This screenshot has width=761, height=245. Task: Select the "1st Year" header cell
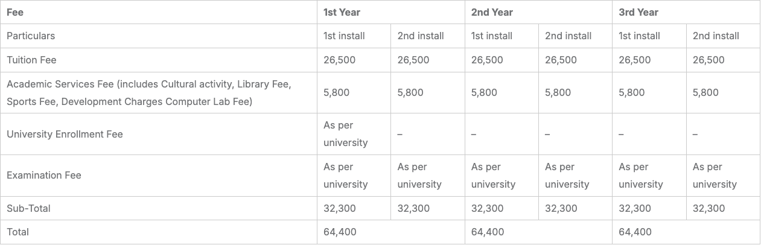pos(342,12)
